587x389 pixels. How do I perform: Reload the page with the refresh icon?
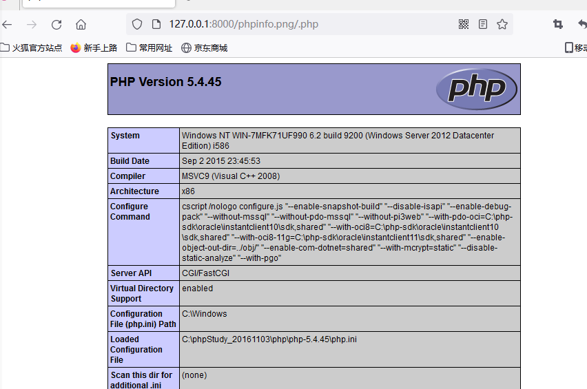[56, 25]
